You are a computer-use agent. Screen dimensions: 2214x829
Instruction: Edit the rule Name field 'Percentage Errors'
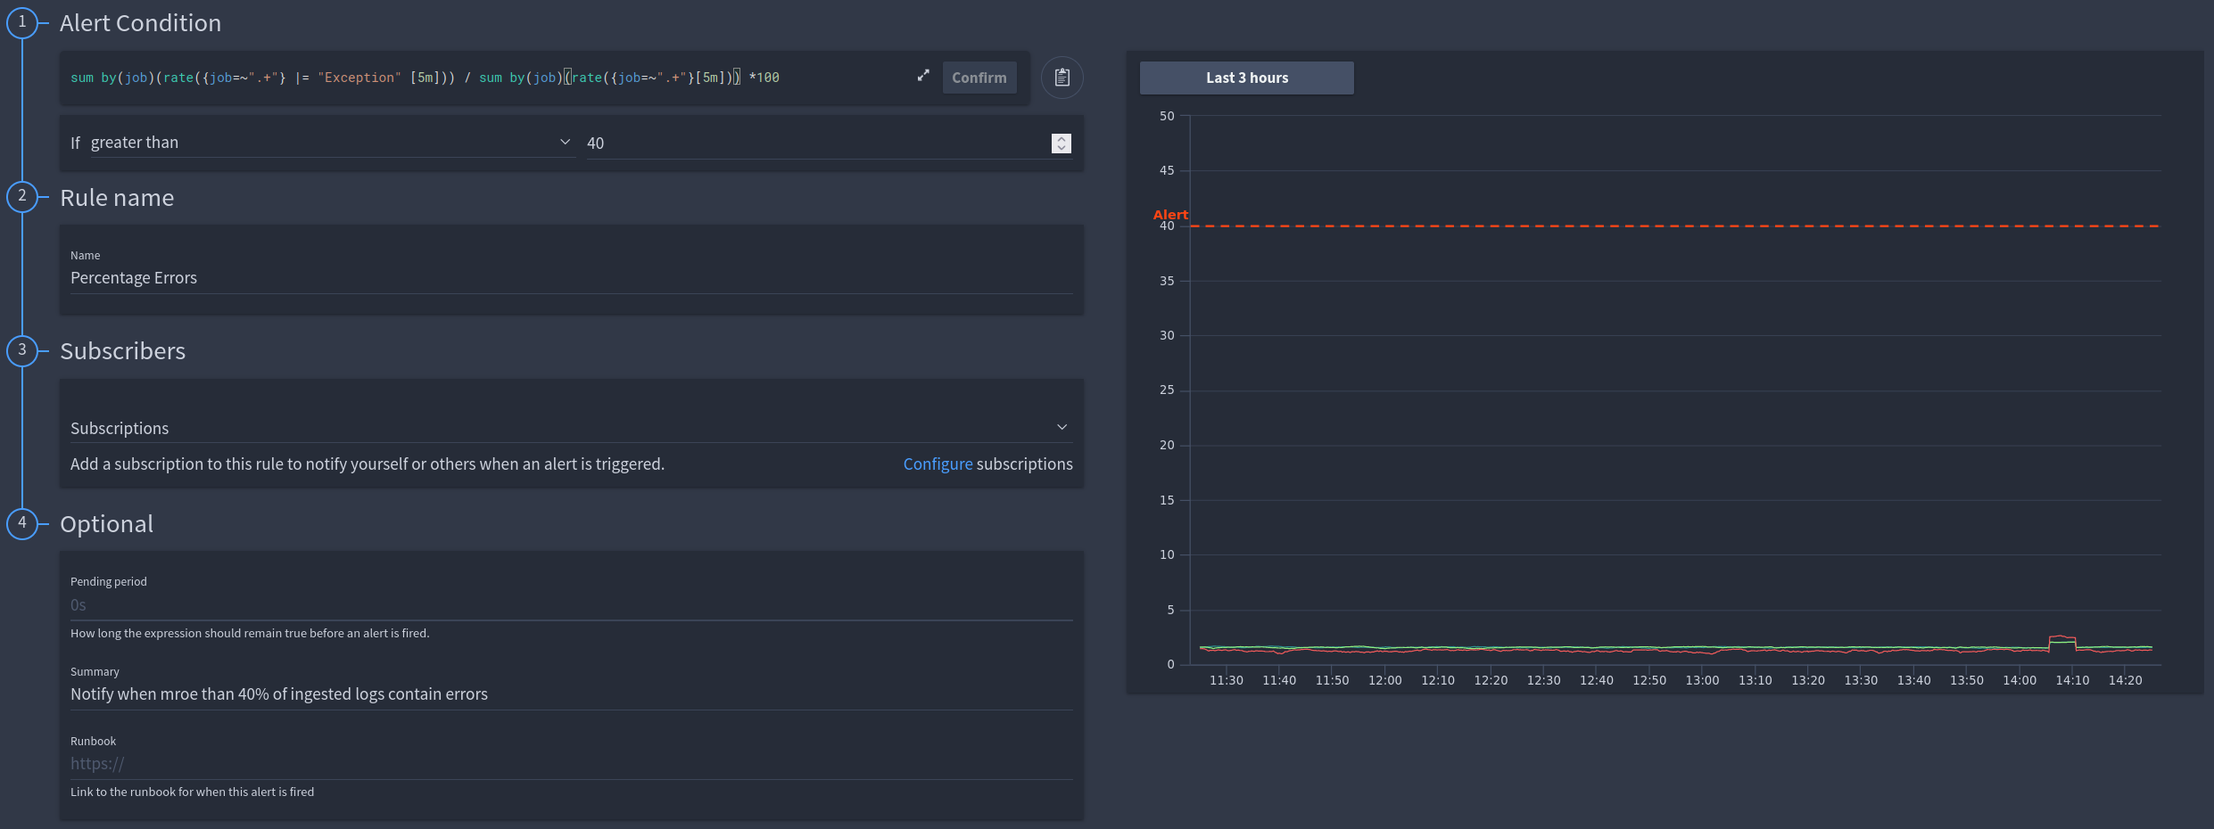click(571, 278)
